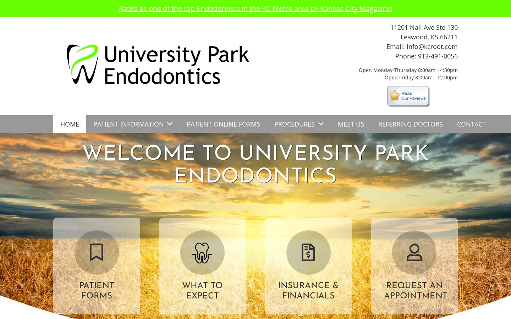The image size is (511, 319).
Task: Click the star Read Our Reviews badge
Action: click(408, 96)
